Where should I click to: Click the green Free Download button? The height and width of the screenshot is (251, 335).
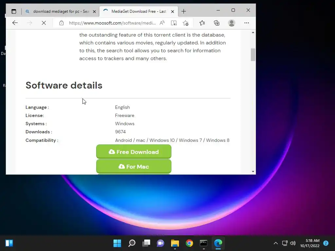click(x=134, y=152)
